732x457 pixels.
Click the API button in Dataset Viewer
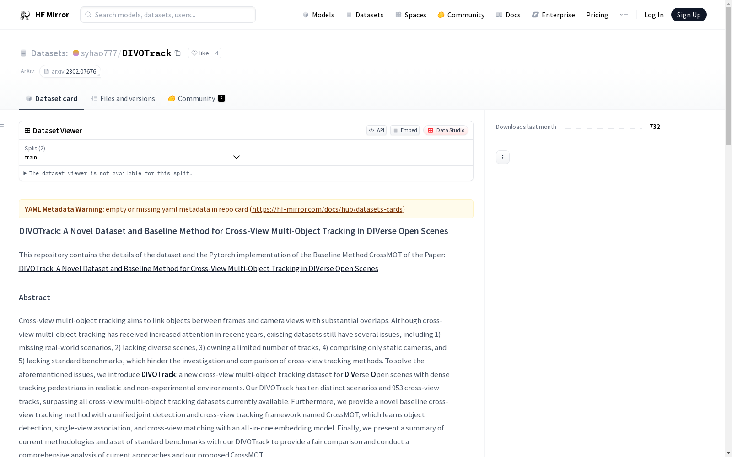pos(377,130)
